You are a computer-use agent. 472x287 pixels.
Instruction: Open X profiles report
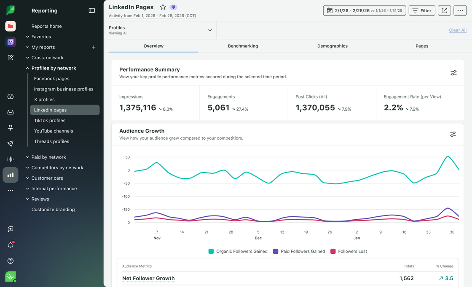tap(44, 100)
